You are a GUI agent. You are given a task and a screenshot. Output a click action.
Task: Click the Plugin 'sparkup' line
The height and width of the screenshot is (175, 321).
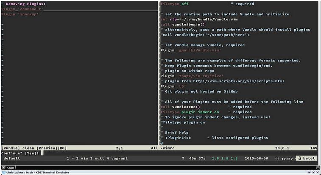20,14
